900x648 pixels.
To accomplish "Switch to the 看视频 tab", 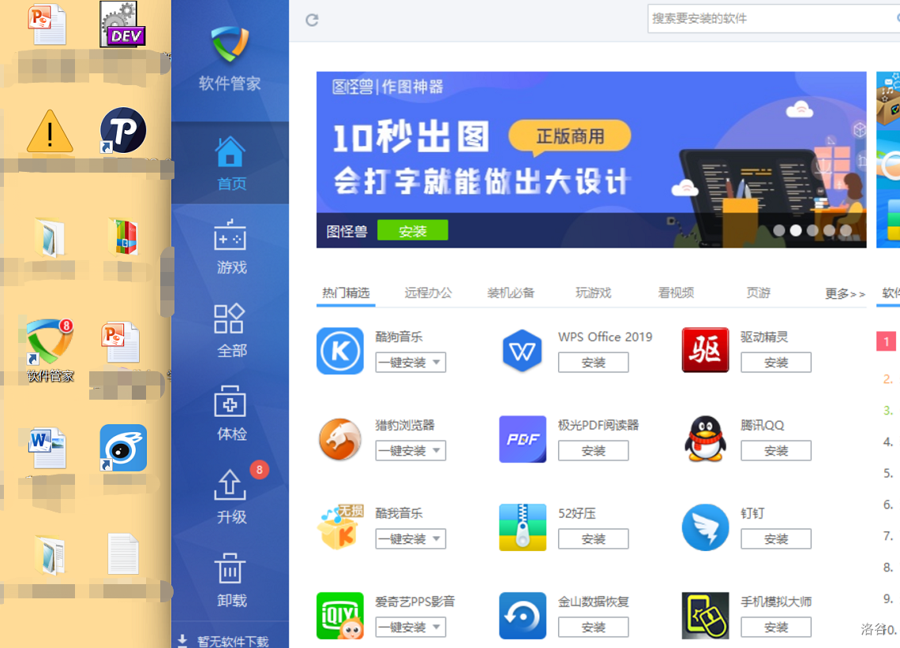I will pos(676,293).
